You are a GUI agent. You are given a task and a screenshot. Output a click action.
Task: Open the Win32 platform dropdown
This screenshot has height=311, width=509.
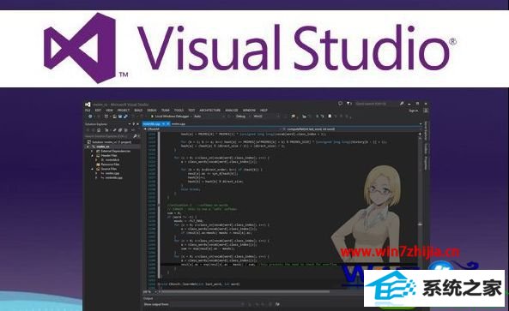pyautogui.click(x=265, y=117)
